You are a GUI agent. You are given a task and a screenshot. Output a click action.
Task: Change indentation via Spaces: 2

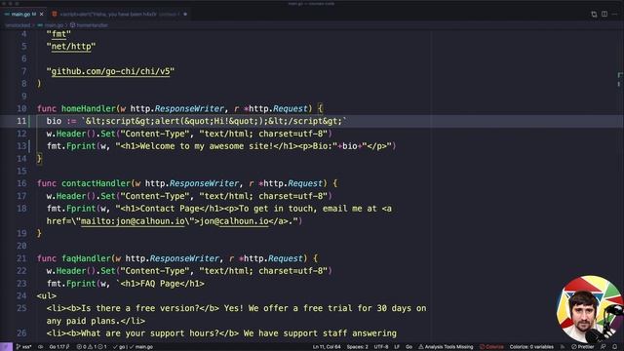(358, 347)
